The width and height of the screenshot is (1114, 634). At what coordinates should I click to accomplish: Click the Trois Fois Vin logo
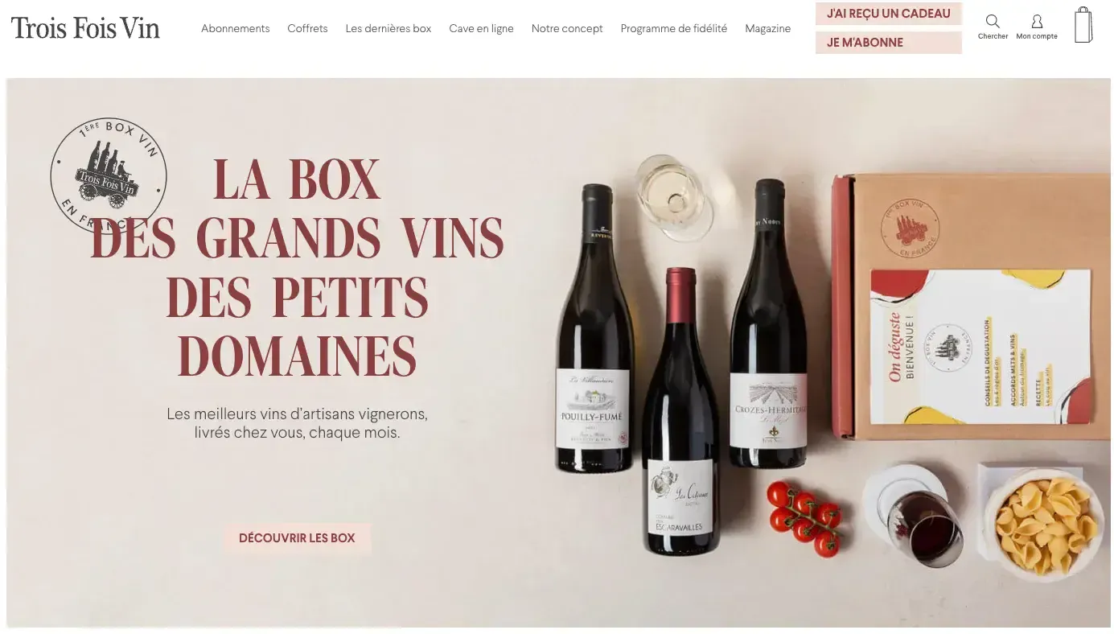pos(85,28)
